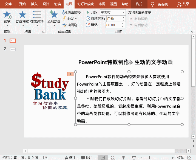Collapse the ribbon with the chevron
The image size is (196, 160).
[192, 32]
